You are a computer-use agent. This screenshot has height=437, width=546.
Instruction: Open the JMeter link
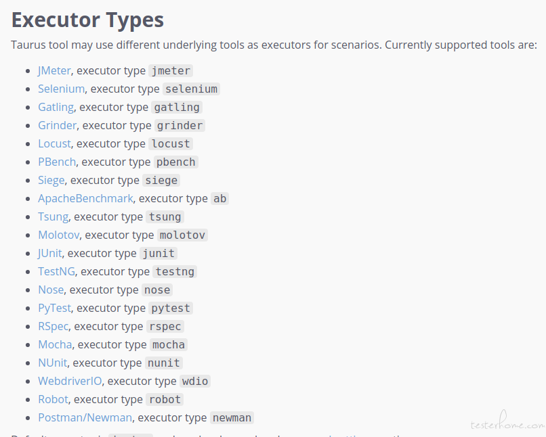coord(54,70)
